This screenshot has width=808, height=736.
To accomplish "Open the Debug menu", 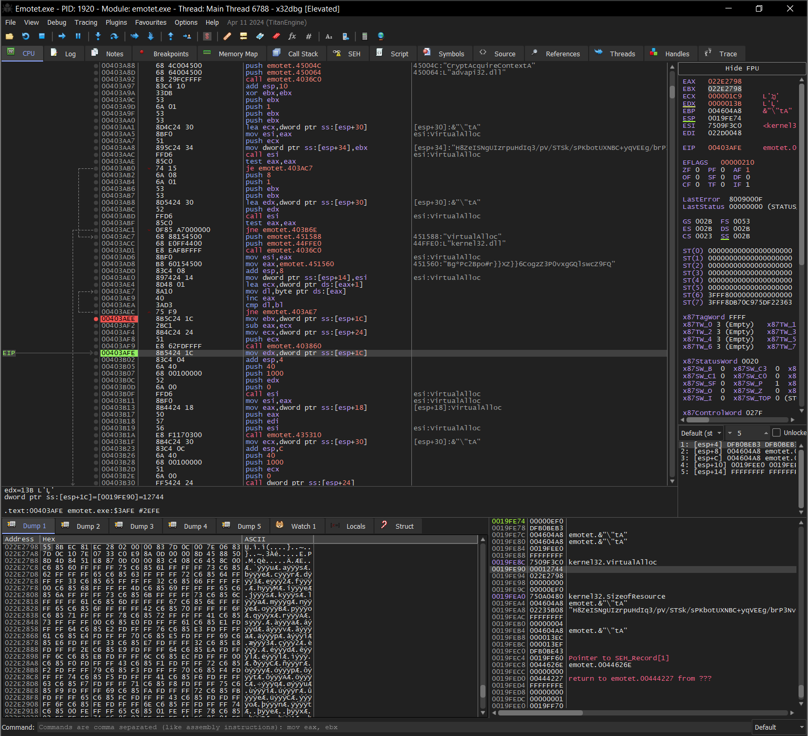I will [x=57, y=23].
